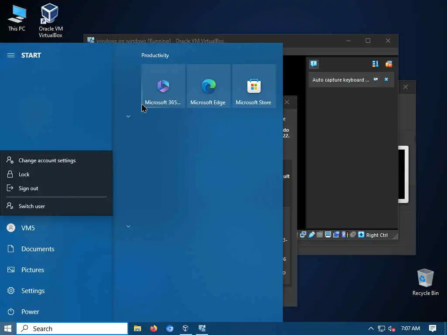
Task: Open the clock showing 7:07 AM
Action: click(410, 328)
